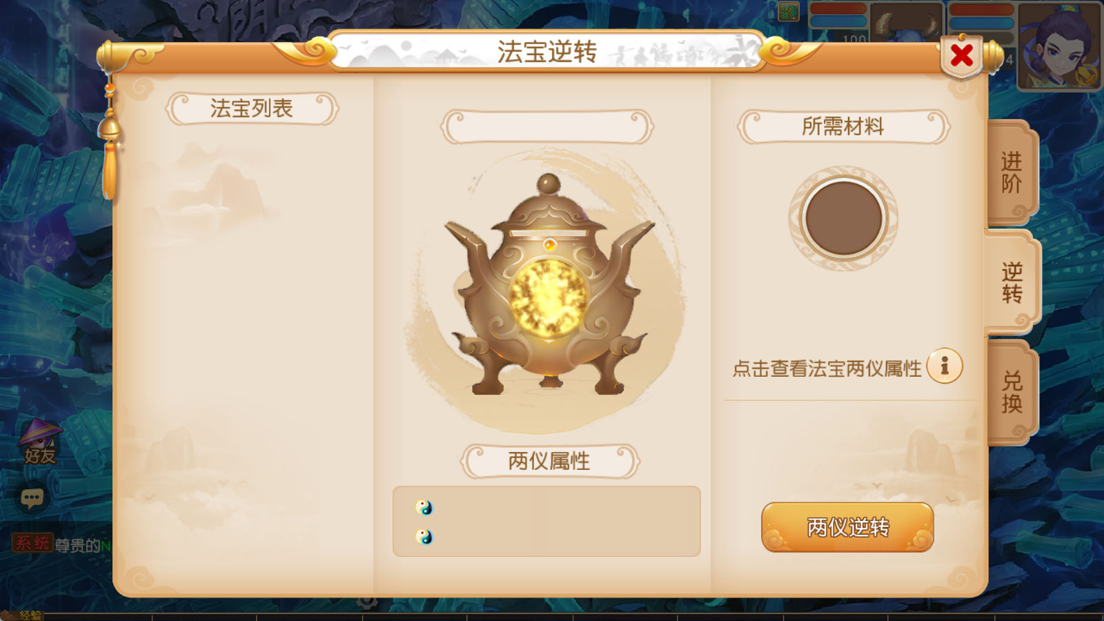Click the second yin-yang attribute icon

(424, 537)
